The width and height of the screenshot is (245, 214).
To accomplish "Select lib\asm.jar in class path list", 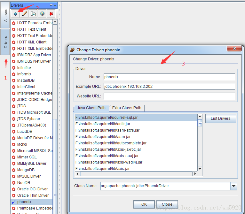I will pyautogui.click(x=136, y=137).
